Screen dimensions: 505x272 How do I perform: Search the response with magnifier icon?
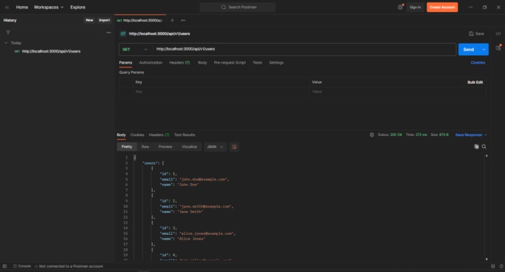(484, 146)
